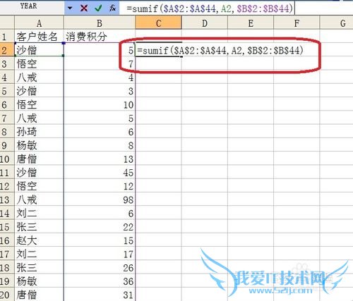Click cell B13 with value 98

pyautogui.click(x=100, y=199)
